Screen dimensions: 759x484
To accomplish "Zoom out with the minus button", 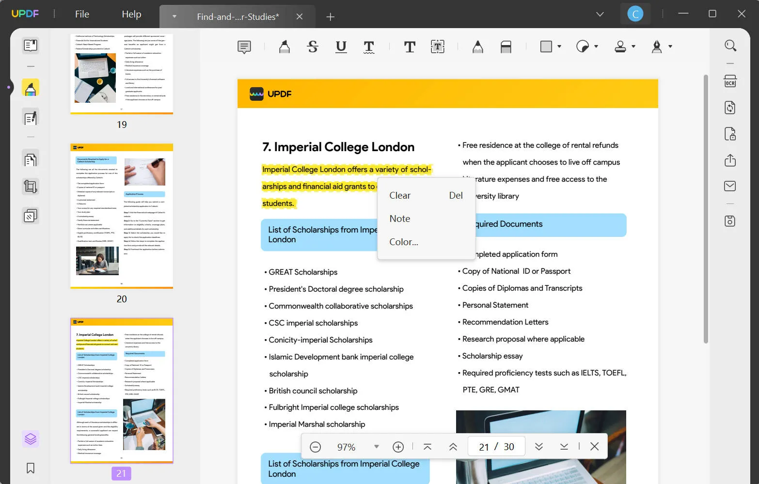I will pyautogui.click(x=315, y=447).
